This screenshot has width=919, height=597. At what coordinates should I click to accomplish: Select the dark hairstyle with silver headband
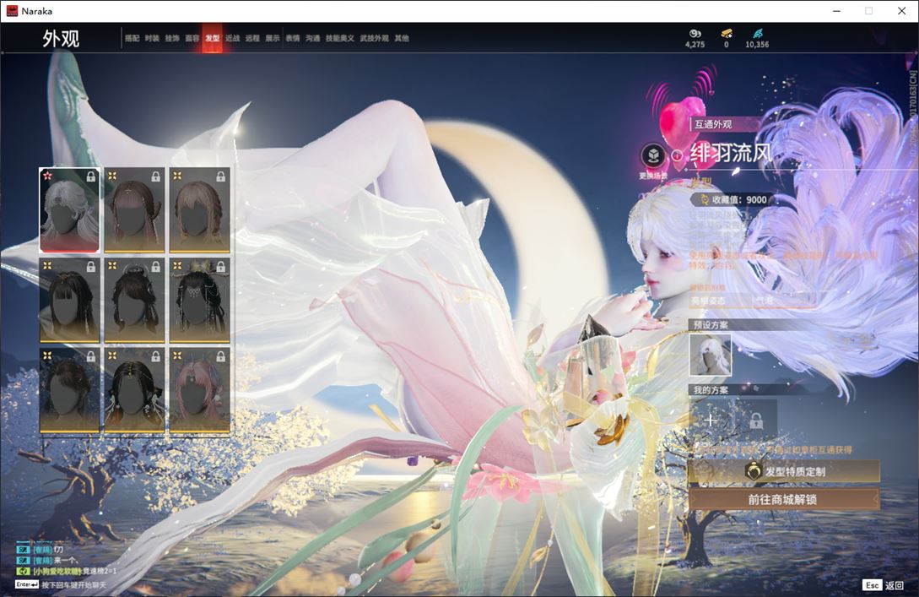[x=134, y=301]
